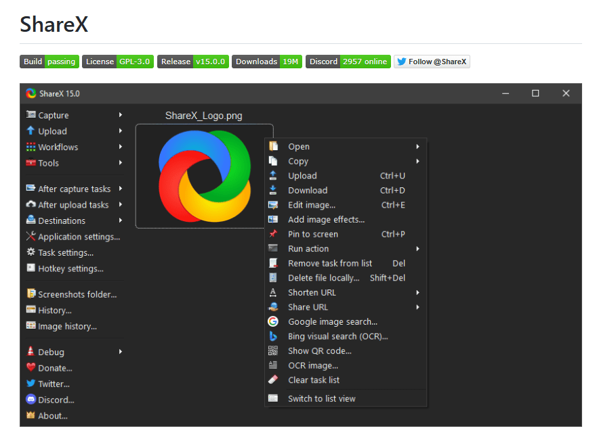Click the Screenshots folder icon

coord(31,294)
